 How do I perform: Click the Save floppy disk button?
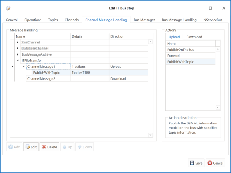(x=196, y=163)
